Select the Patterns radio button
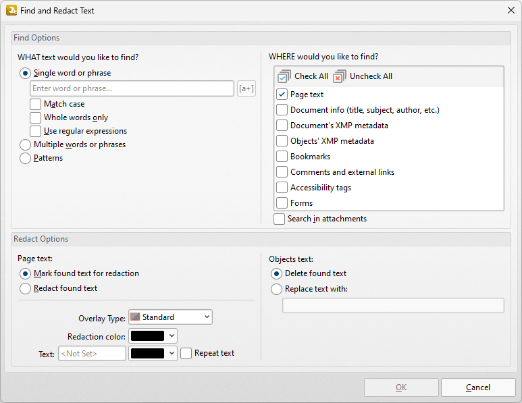Screen dimensions: 522x403 click(25, 158)
